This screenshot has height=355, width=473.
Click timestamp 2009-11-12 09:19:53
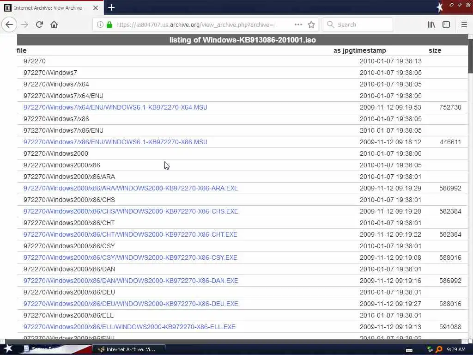coord(390,107)
